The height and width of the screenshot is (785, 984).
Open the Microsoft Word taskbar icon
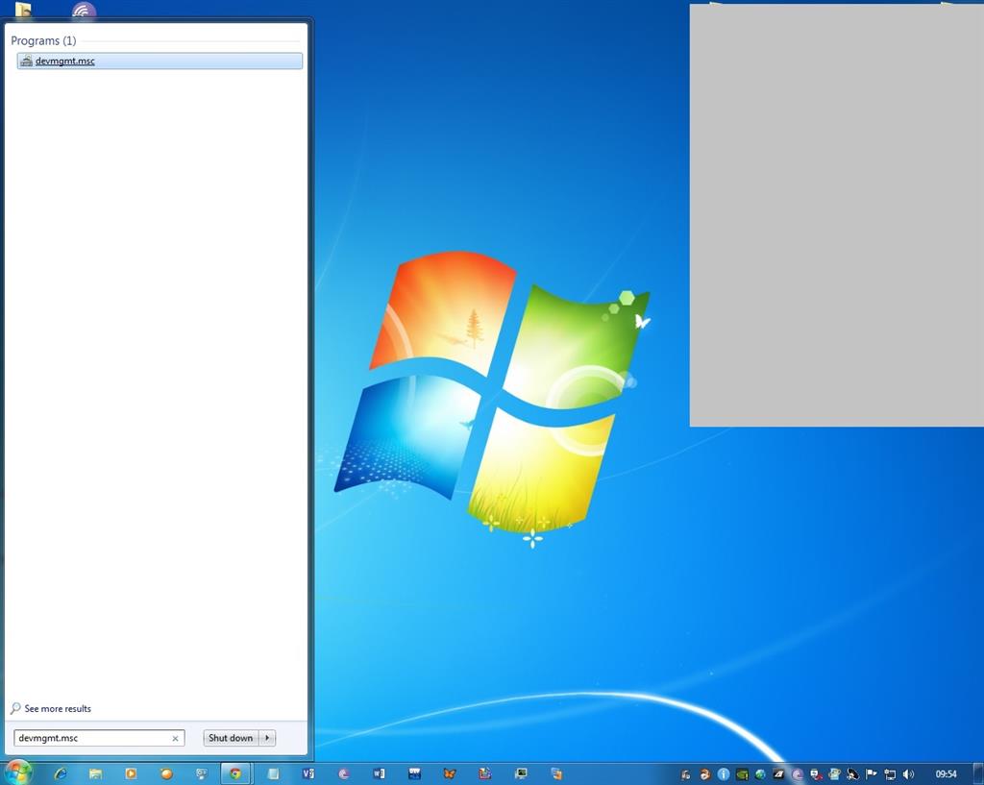click(379, 773)
